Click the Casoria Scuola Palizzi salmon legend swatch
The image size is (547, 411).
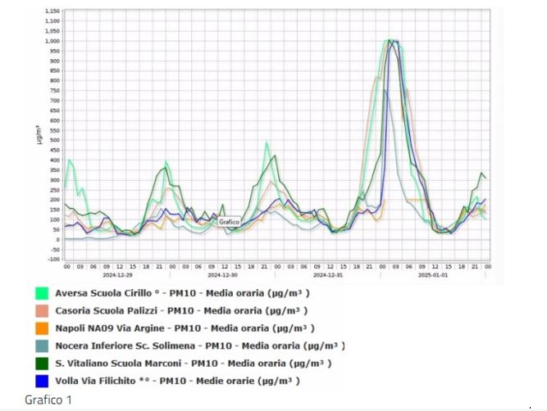click(42, 311)
